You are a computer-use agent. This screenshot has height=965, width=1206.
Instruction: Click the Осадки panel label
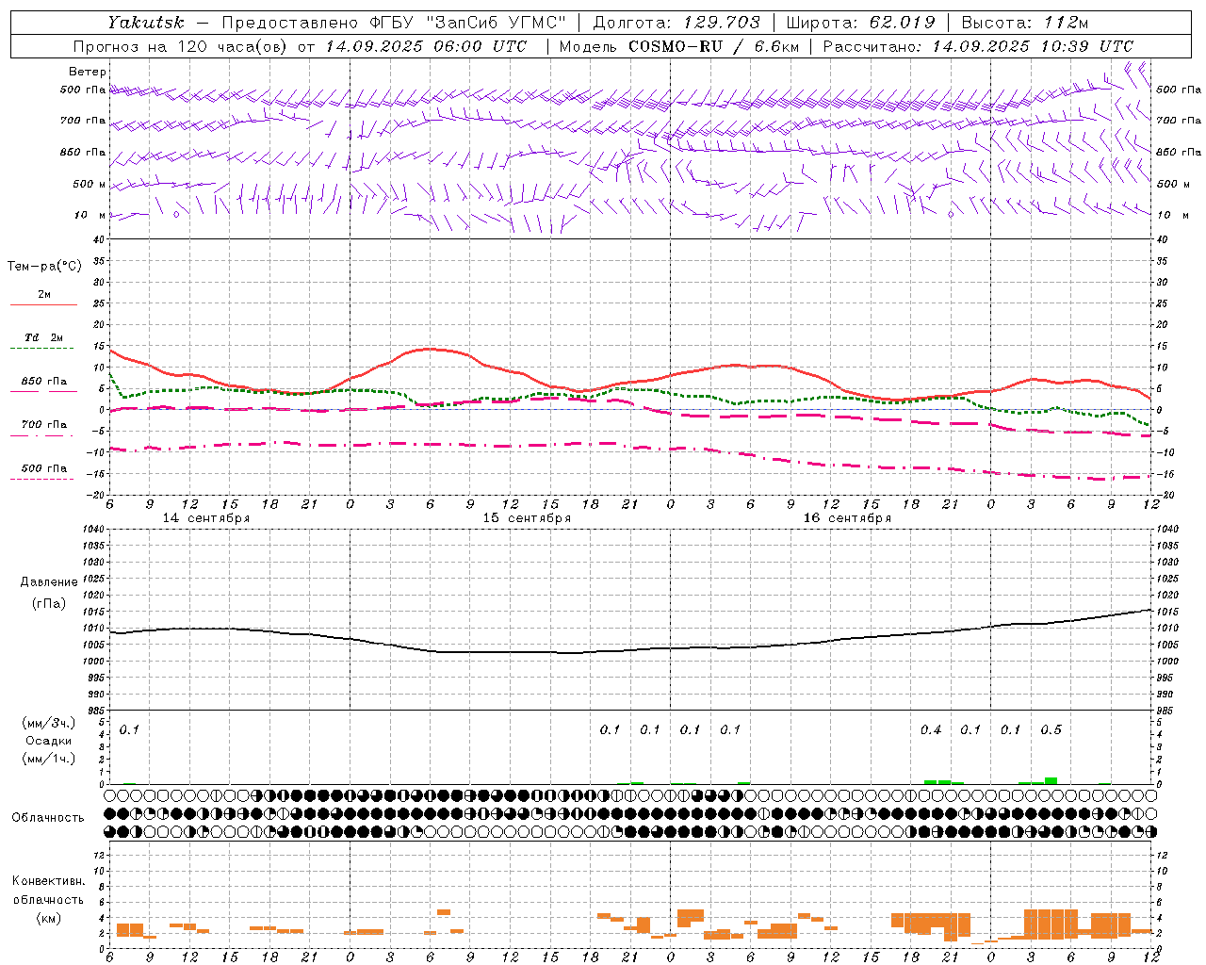click(48, 741)
